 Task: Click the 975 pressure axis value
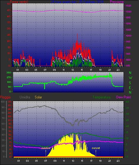[128, 66]
